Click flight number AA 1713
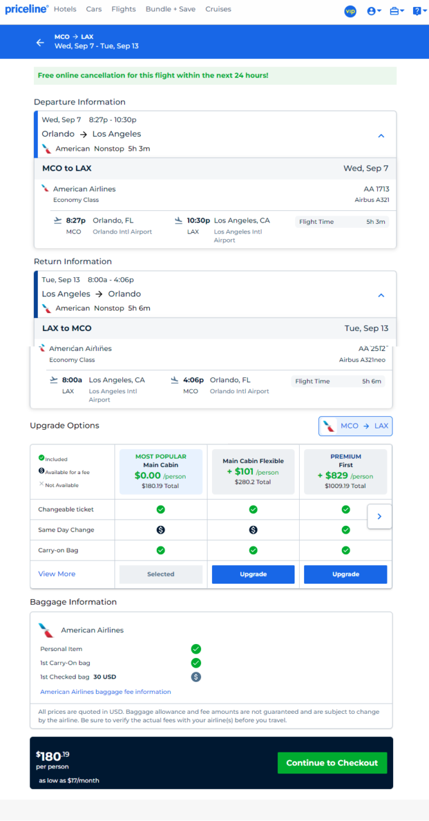The image size is (429, 821). 376,189
